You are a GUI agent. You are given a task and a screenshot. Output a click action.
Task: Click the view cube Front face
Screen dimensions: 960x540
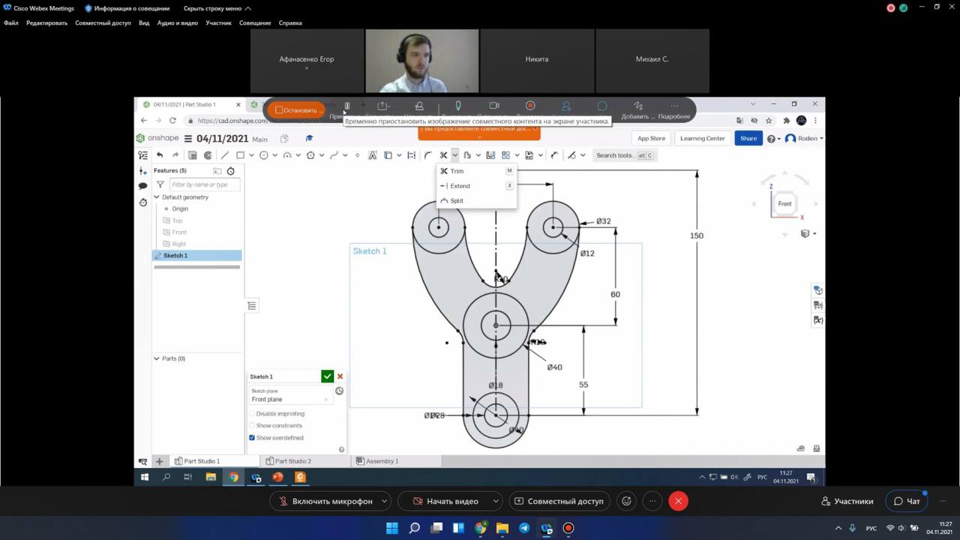[x=784, y=203]
